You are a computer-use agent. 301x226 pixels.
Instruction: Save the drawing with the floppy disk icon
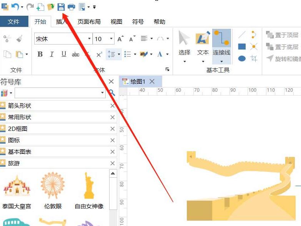coord(61,7)
